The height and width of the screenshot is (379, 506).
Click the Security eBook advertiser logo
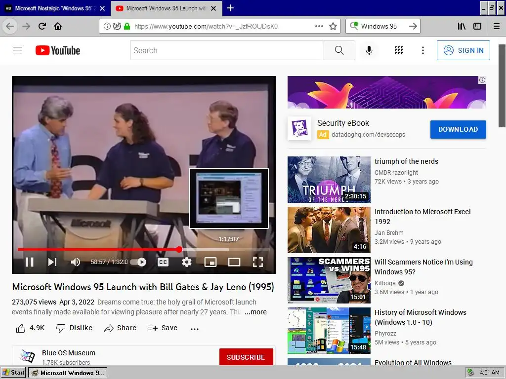click(299, 128)
